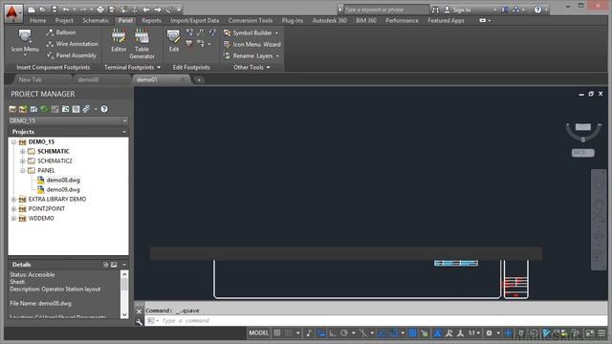Screen dimensions: 612x344
Task: Click the binoculars search icon
Action: (x=435, y=10)
